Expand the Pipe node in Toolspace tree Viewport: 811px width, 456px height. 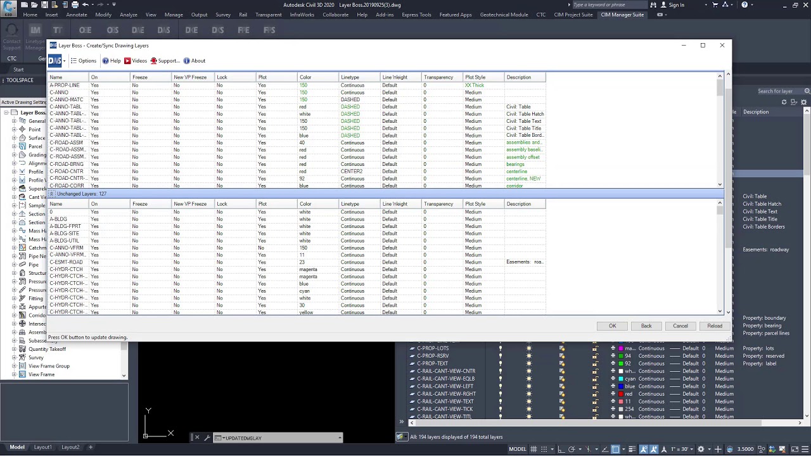[14, 265]
